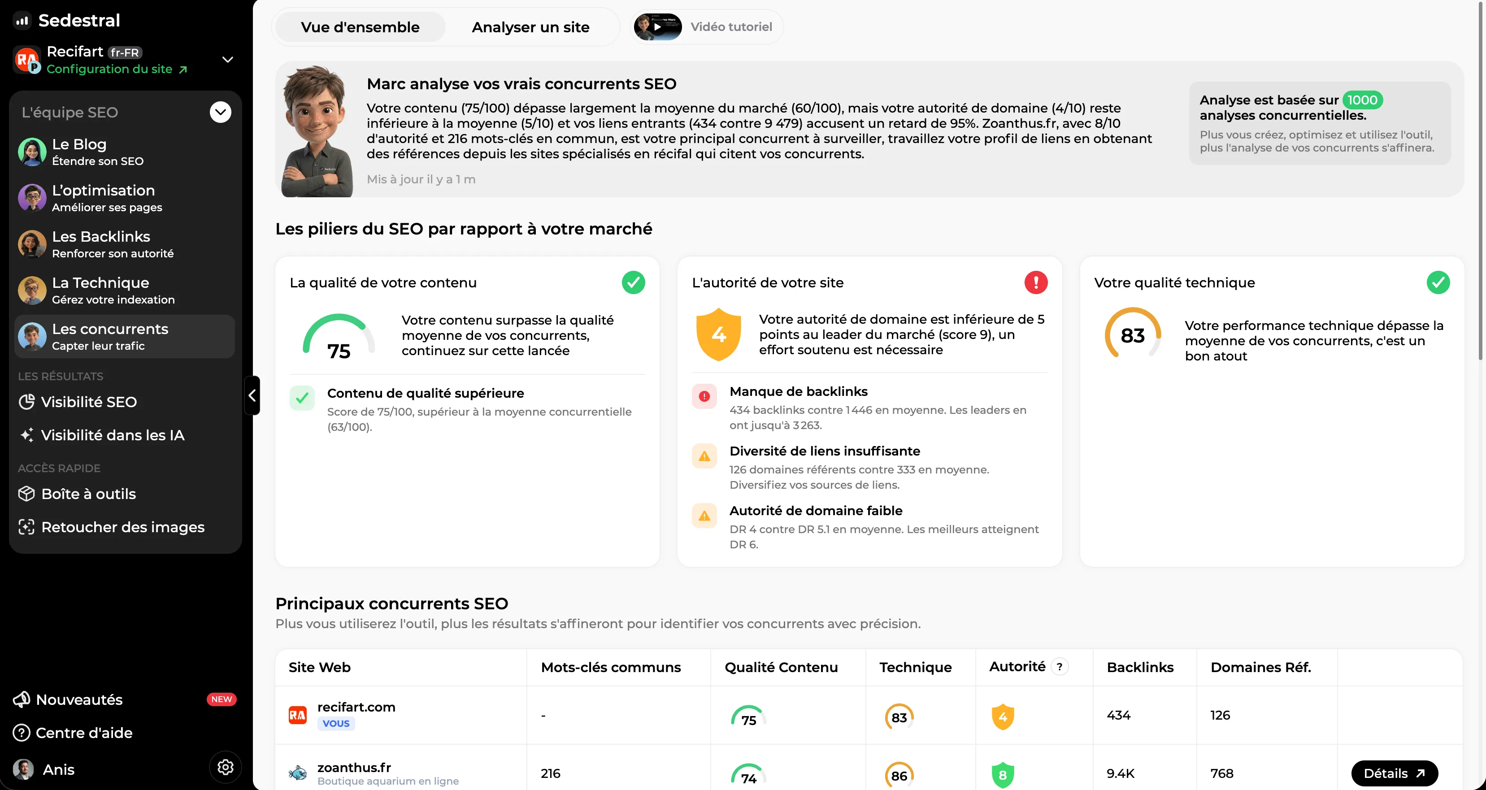This screenshot has height=790, width=1486.
Task: Click the green 1000 analyses badge
Action: click(x=1363, y=100)
